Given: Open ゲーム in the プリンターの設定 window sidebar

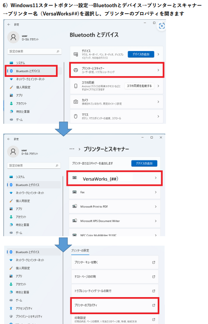Looking at the screenshot, I should coord(16,300).
